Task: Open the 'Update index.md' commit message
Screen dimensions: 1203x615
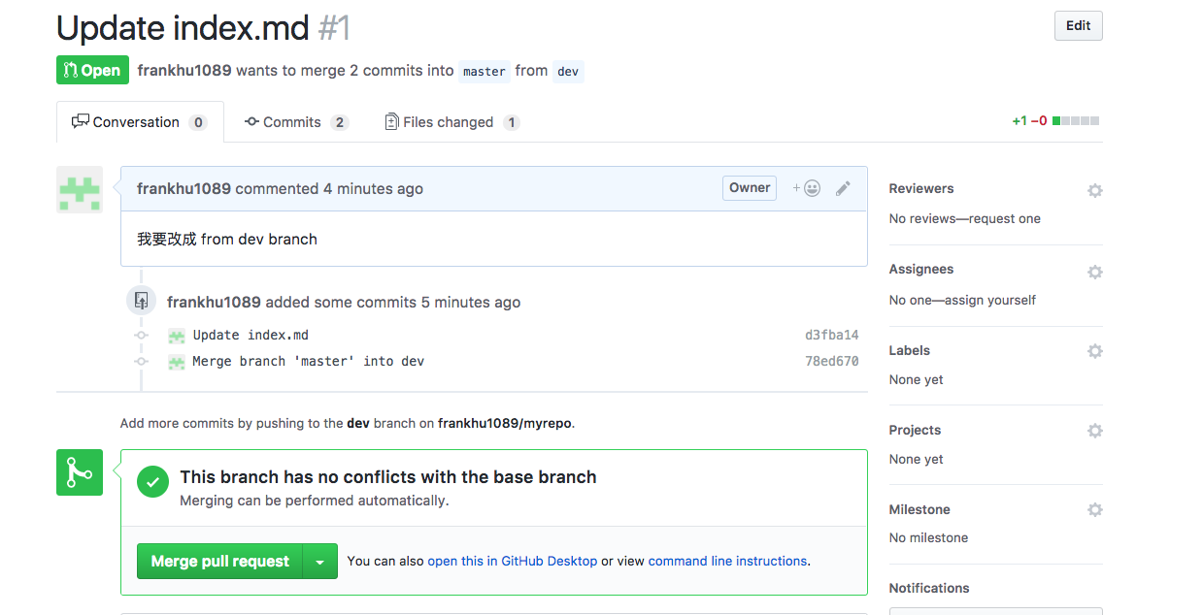Action: [251, 335]
